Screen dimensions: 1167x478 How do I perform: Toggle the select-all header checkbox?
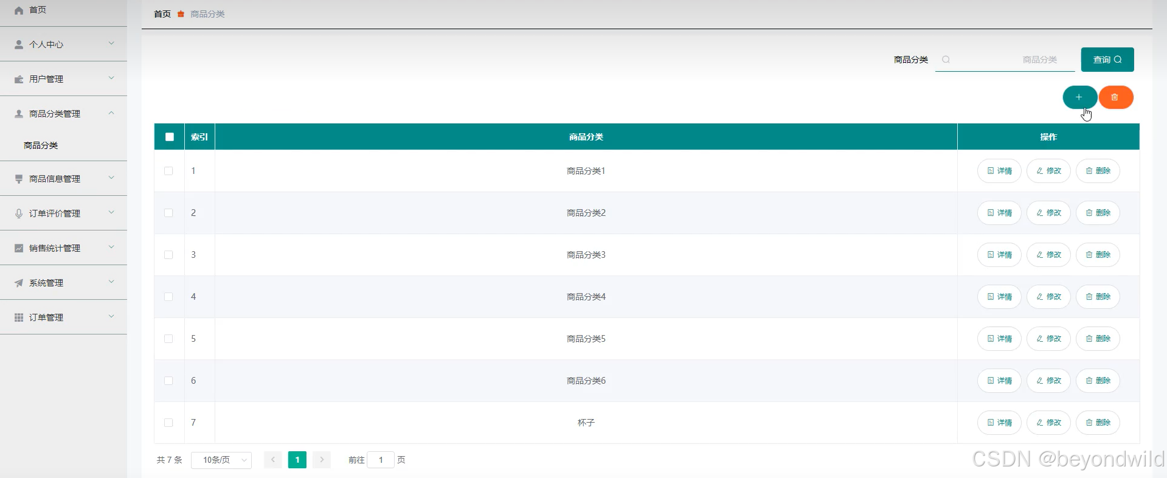tap(170, 137)
